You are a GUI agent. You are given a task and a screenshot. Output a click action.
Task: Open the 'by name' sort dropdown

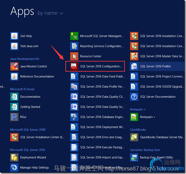50,13
